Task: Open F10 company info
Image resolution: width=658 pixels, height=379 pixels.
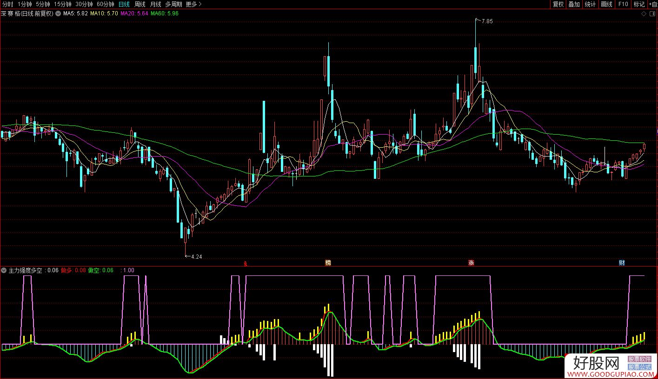Action: click(x=623, y=4)
